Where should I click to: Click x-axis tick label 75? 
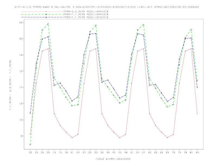coord(179,152)
